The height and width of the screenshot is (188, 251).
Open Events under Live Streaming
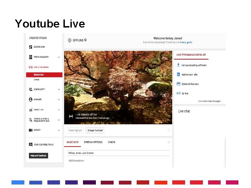tap(37, 80)
